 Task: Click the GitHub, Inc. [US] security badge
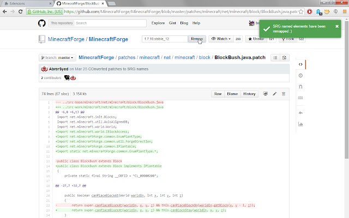click(x=45, y=11)
